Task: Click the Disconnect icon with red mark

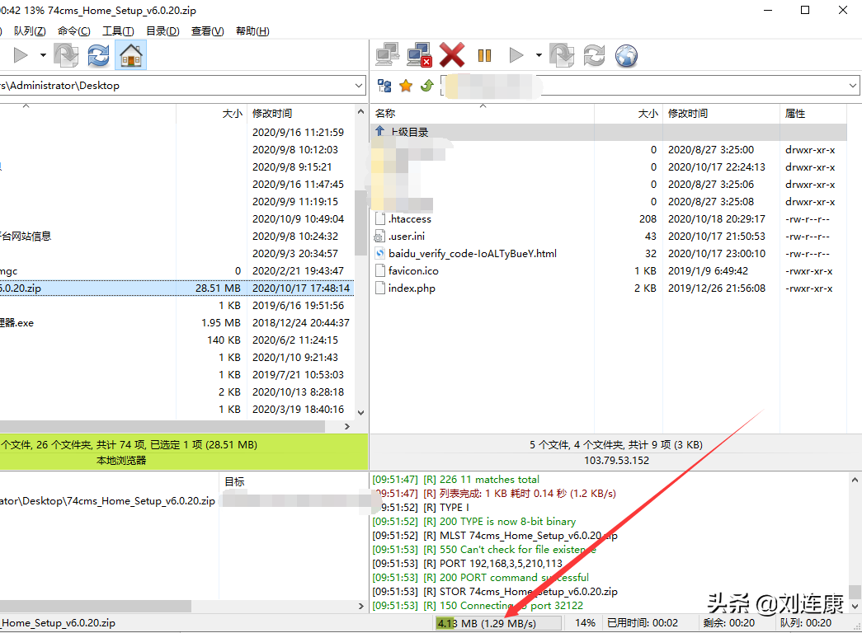Action: 420,56
